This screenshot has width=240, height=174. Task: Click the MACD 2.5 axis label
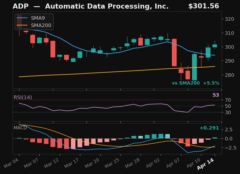(x=229, y=130)
